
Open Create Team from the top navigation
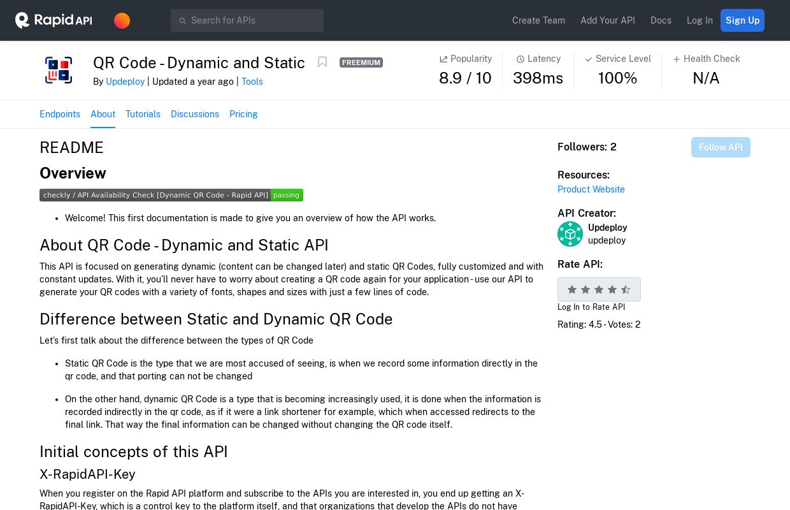tap(538, 20)
